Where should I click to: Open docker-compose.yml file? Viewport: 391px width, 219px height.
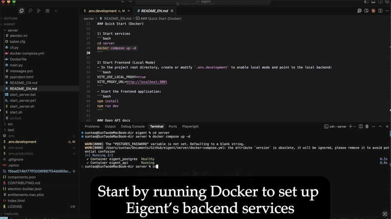point(27,53)
